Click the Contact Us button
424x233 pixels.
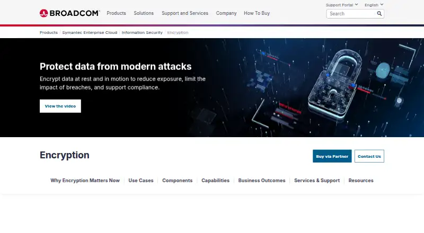369,156
